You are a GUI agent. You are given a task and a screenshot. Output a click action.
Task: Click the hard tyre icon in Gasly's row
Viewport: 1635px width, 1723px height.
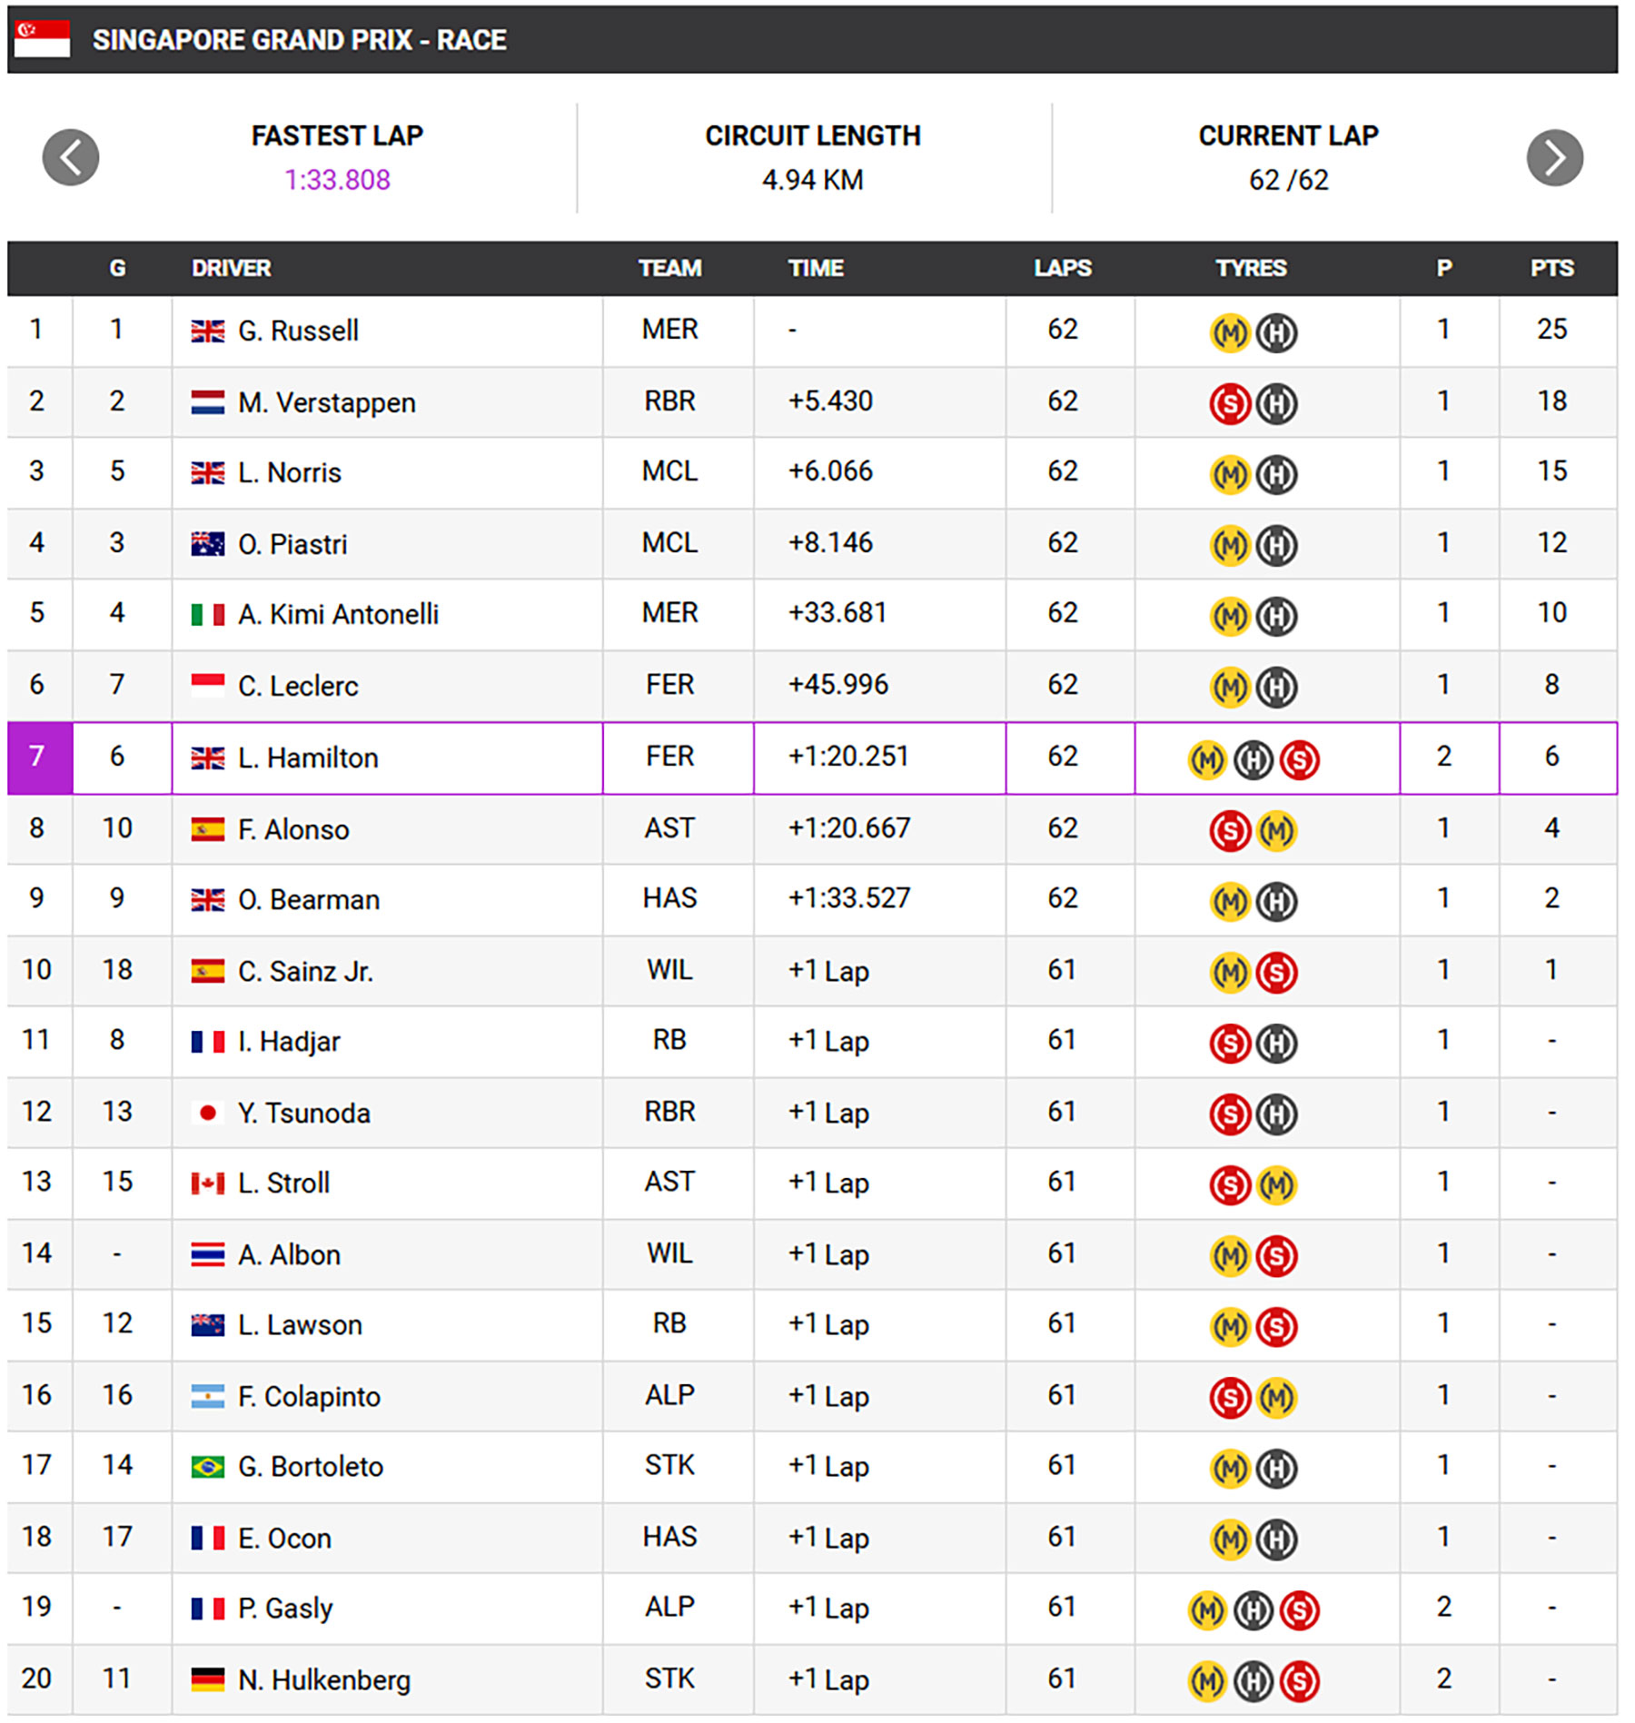[x=1253, y=1610]
